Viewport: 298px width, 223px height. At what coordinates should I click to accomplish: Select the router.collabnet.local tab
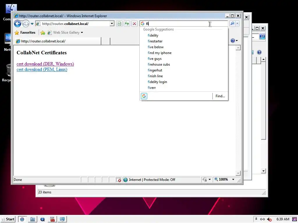(58, 41)
